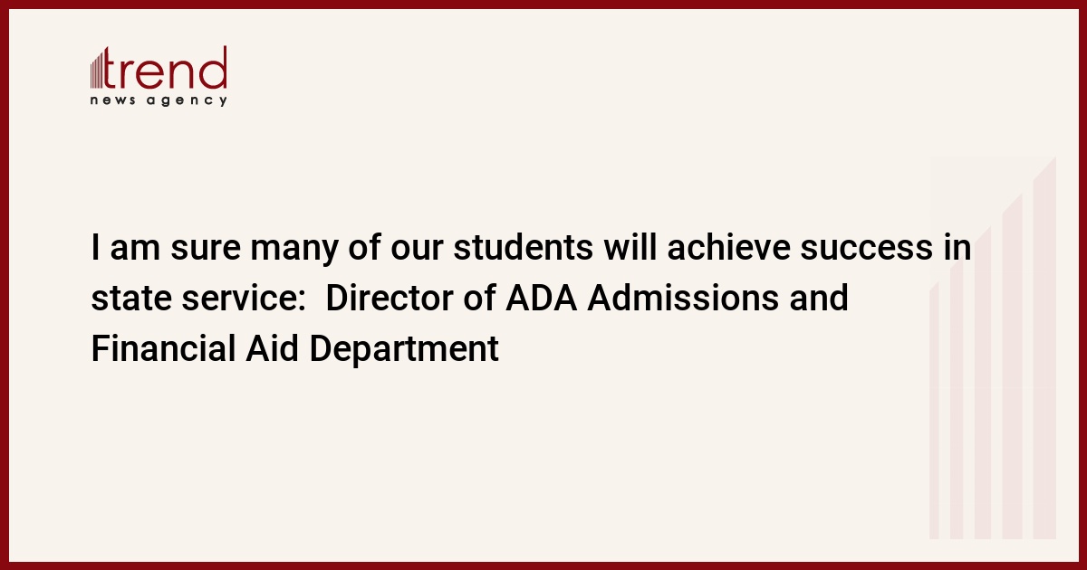
Task: Select the word "ADA" in headline
Action: [542, 298]
